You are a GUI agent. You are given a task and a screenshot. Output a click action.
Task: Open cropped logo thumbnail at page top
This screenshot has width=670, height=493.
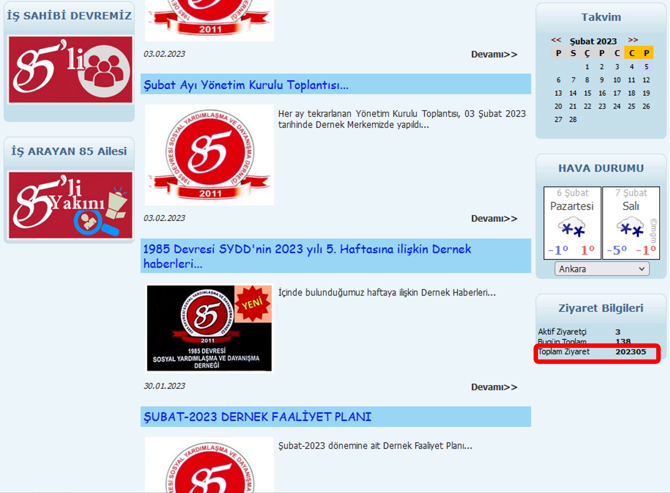coord(209,20)
